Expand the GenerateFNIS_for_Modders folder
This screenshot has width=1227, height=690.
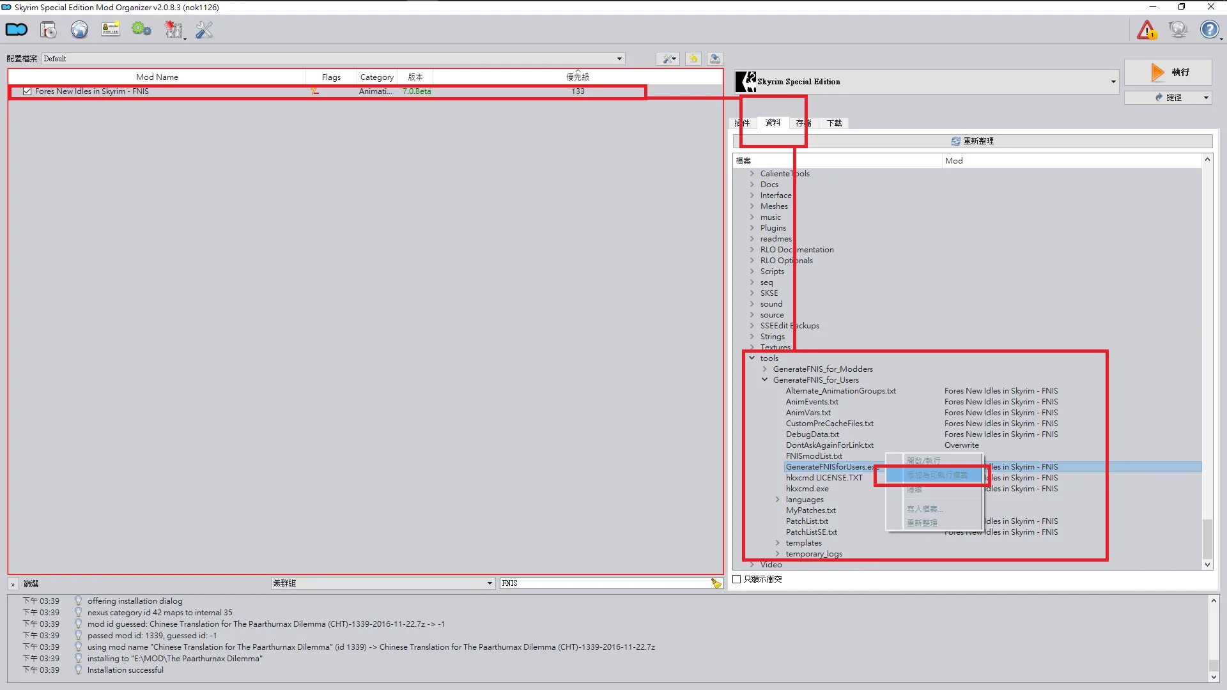(x=764, y=369)
